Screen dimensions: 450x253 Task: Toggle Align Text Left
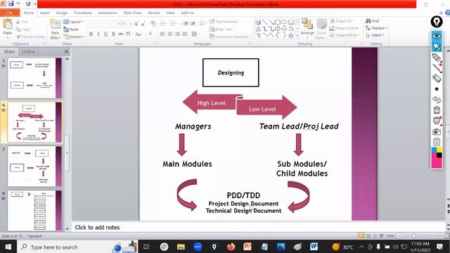162,34
